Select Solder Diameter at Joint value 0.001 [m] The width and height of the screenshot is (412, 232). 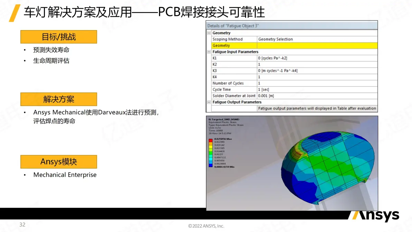317,96
